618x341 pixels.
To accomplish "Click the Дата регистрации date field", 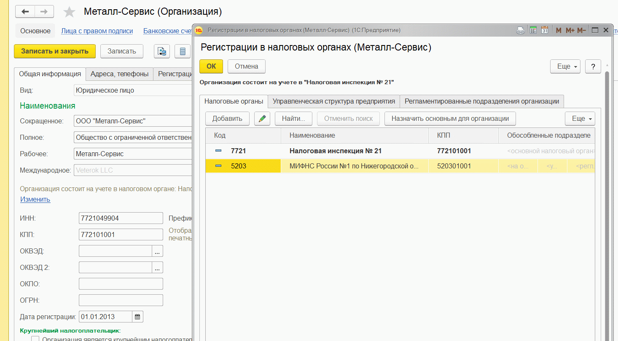I will point(105,317).
